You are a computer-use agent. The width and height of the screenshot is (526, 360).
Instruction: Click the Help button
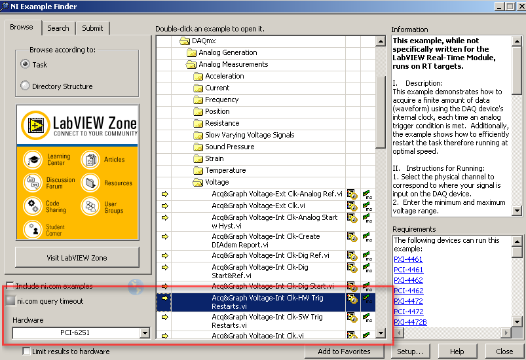pos(457,351)
